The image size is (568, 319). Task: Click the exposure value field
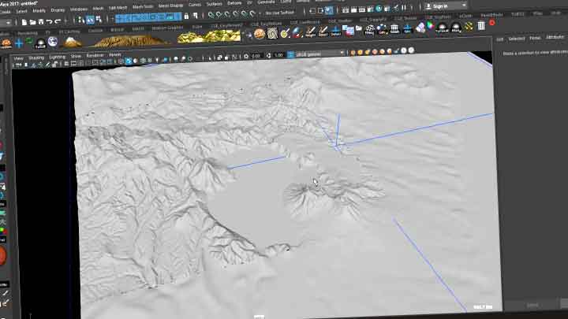pos(257,55)
